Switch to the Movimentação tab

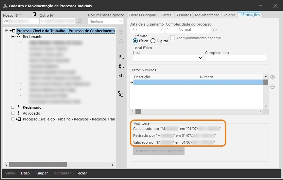coord(207,15)
